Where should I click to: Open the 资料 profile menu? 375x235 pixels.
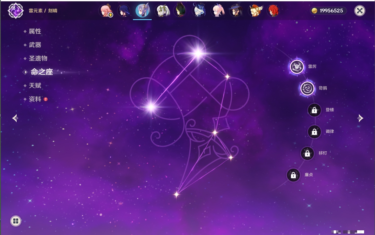35,99
